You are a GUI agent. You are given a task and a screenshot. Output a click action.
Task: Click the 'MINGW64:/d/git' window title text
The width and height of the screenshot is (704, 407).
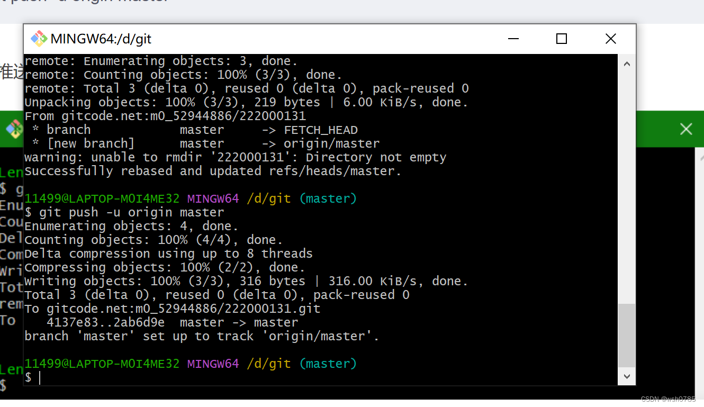(101, 39)
